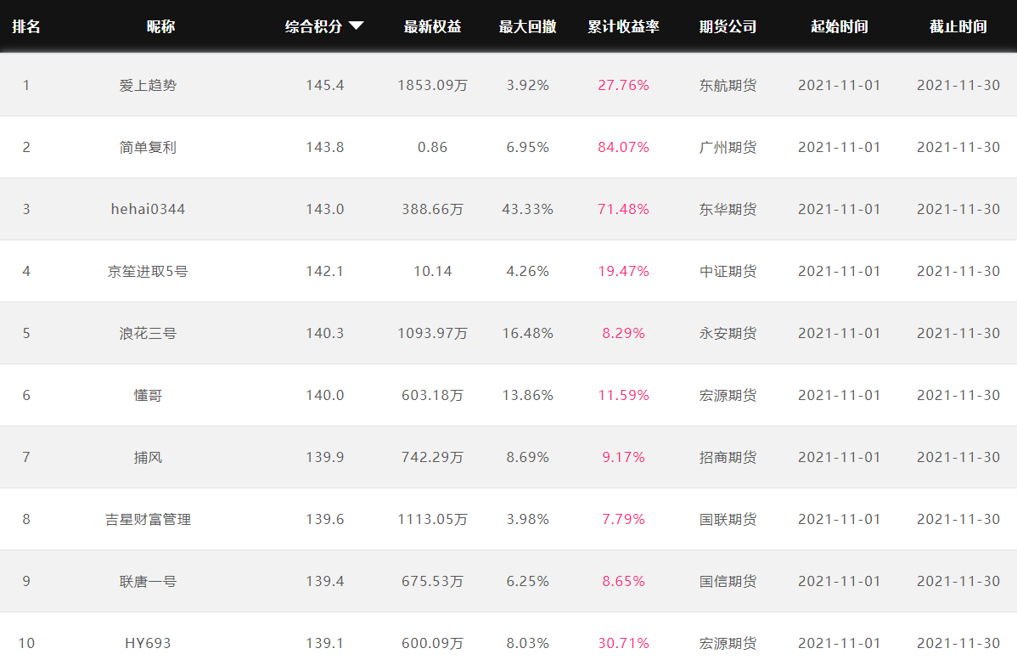Screen dimensions: 1017x671
Task: Click return rate 8.65%
Action: 623,581
